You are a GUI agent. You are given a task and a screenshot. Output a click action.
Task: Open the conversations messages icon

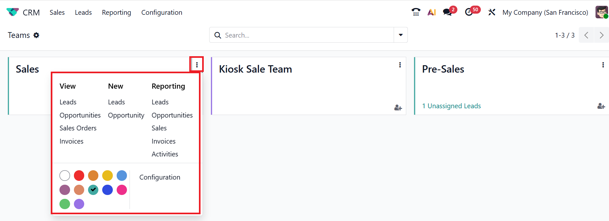tap(447, 12)
